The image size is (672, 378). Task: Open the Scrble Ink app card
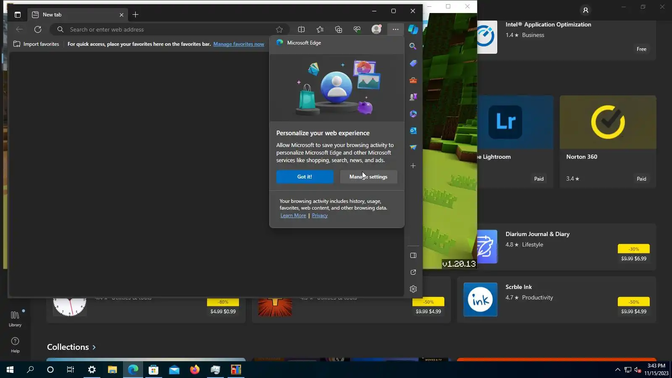click(x=556, y=299)
